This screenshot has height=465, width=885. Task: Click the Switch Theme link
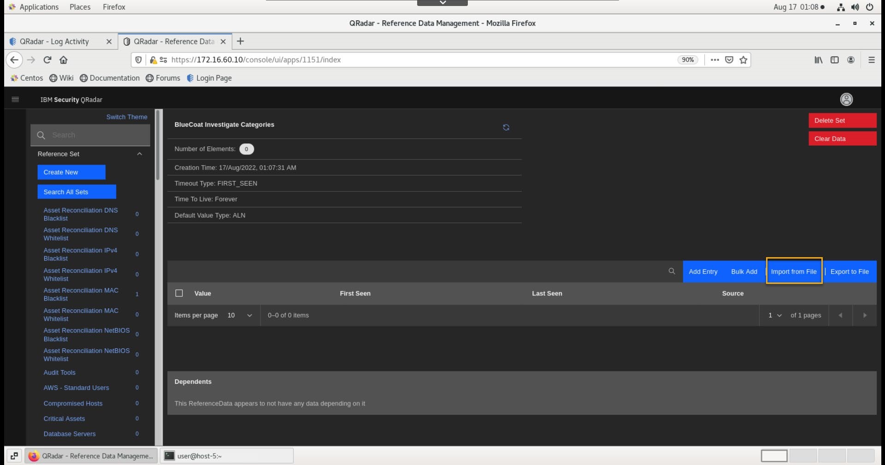pos(127,117)
